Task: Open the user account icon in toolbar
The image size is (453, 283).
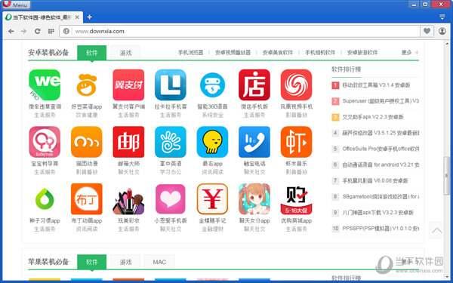Action: pyautogui.click(x=442, y=31)
